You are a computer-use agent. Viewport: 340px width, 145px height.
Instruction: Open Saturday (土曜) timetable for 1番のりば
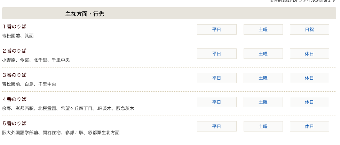(263, 29)
